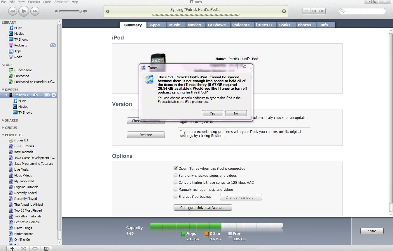Click No in the iTunes dialog
The width and height of the screenshot is (393, 251).
pos(236,113)
